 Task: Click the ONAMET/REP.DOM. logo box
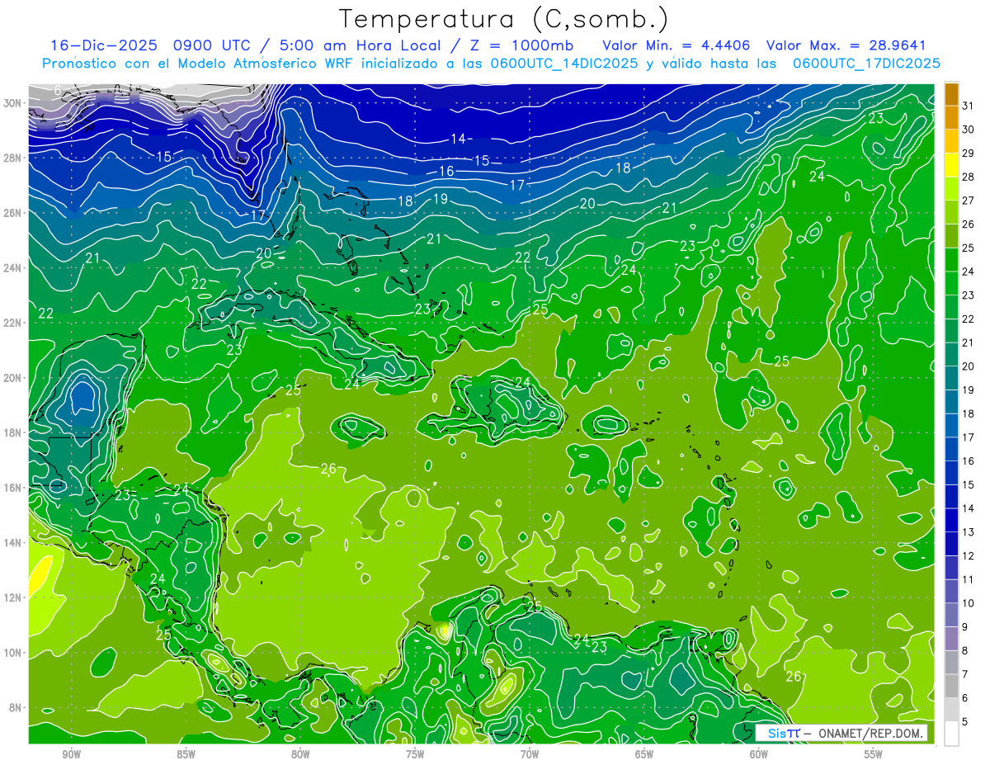[x=841, y=733]
